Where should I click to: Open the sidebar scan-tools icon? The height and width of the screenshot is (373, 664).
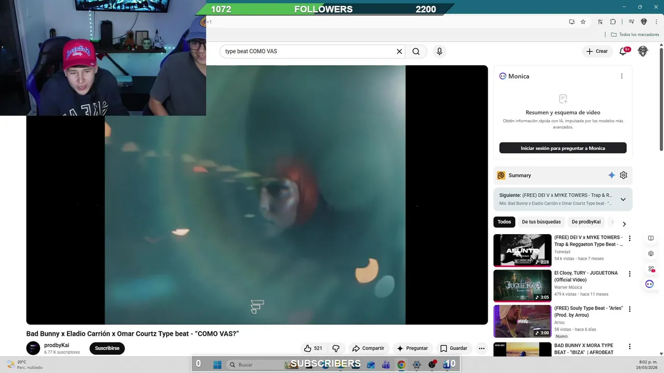pyautogui.click(x=651, y=269)
